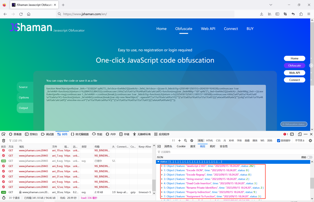Open the Accessibility (无障碍环境) tab

(x=142, y=134)
